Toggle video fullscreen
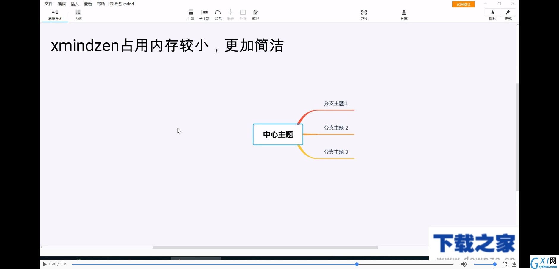This screenshot has width=559, height=269. click(x=505, y=264)
